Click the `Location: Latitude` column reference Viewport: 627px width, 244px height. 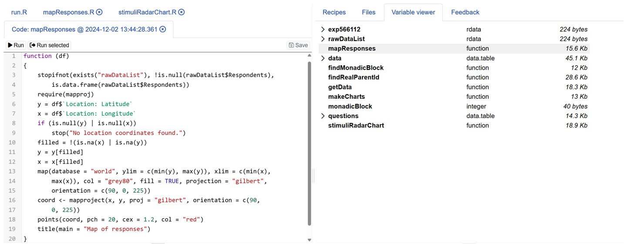97,104
